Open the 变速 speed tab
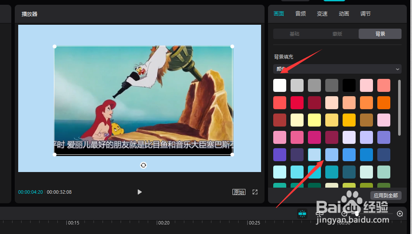 322,14
